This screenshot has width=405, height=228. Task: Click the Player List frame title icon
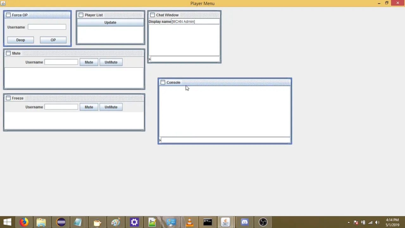(x=81, y=15)
